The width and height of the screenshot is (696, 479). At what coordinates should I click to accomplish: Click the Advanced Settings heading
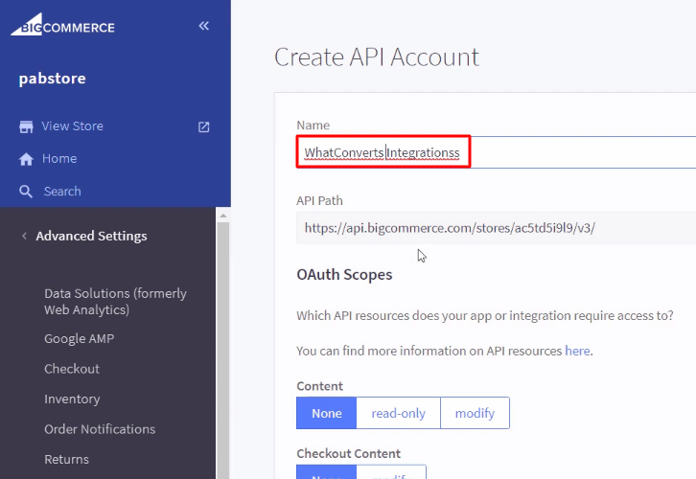pos(91,236)
